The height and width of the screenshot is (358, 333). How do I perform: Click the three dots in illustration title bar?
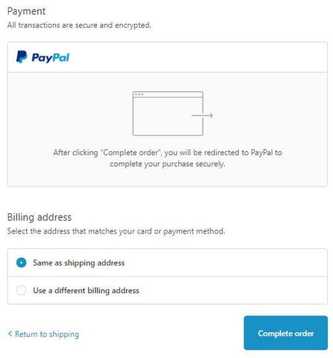point(139,95)
